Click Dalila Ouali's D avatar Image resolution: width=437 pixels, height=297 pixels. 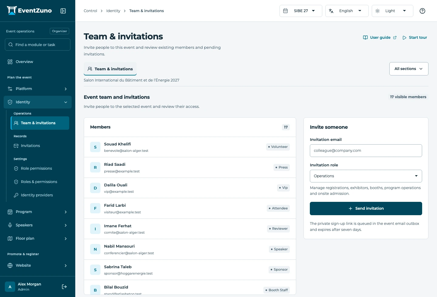[x=95, y=188]
